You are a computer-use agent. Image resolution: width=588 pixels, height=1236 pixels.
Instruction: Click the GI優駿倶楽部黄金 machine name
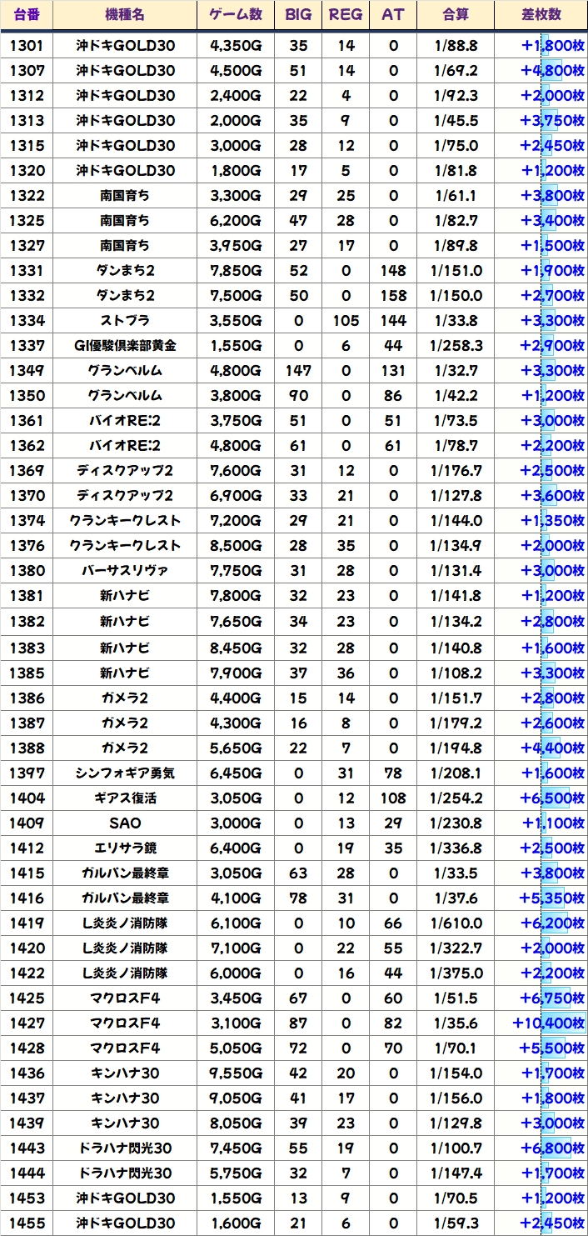click(x=125, y=346)
